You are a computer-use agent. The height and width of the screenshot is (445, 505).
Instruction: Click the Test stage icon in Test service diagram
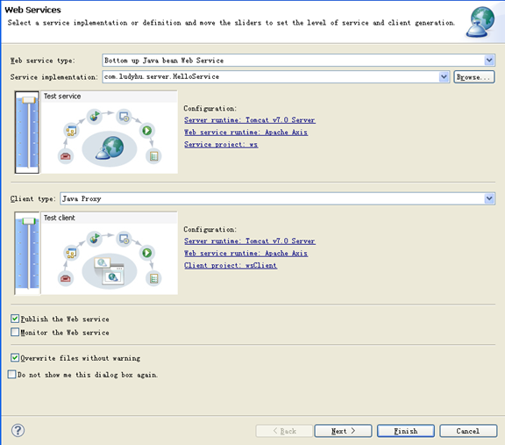153,156
